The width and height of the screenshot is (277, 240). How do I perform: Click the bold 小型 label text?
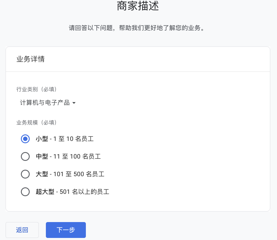click(42, 139)
